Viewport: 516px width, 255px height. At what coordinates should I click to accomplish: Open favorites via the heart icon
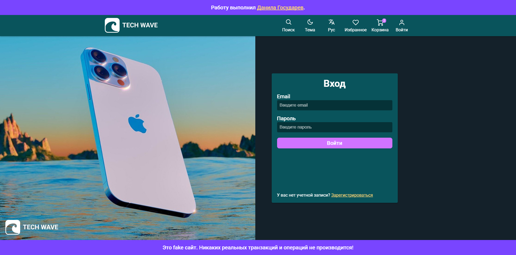(356, 22)
